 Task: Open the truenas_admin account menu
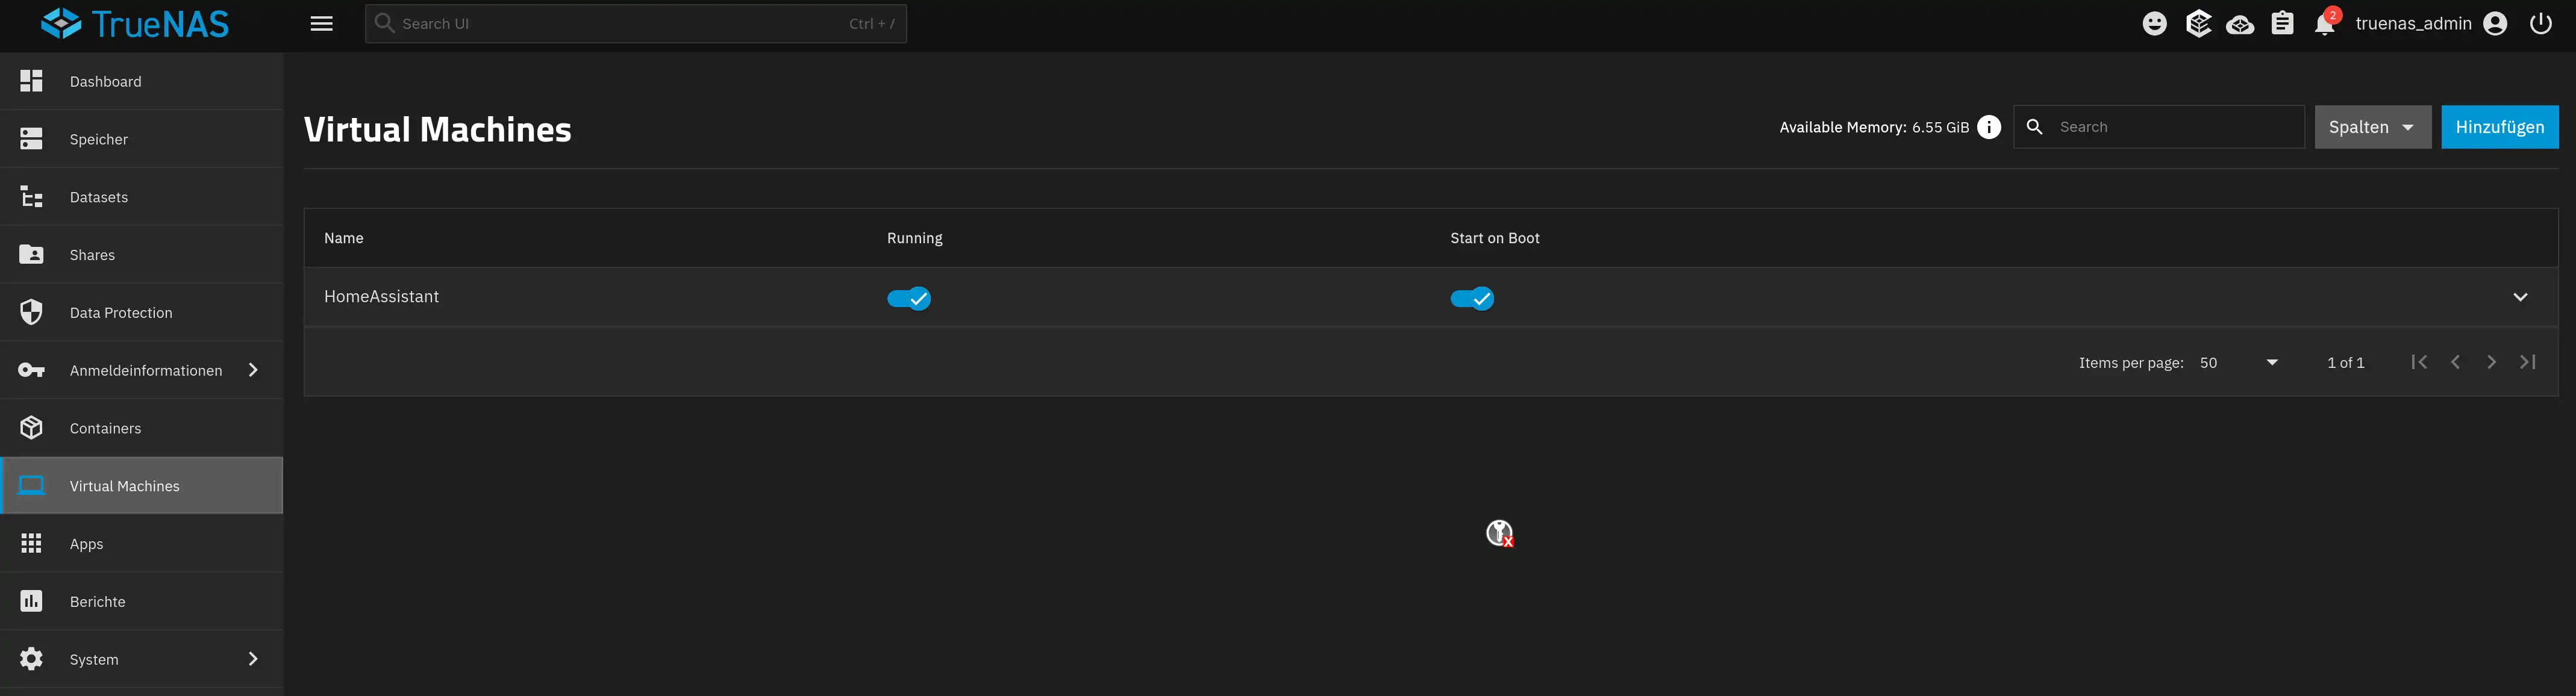tap(2431, 23)
